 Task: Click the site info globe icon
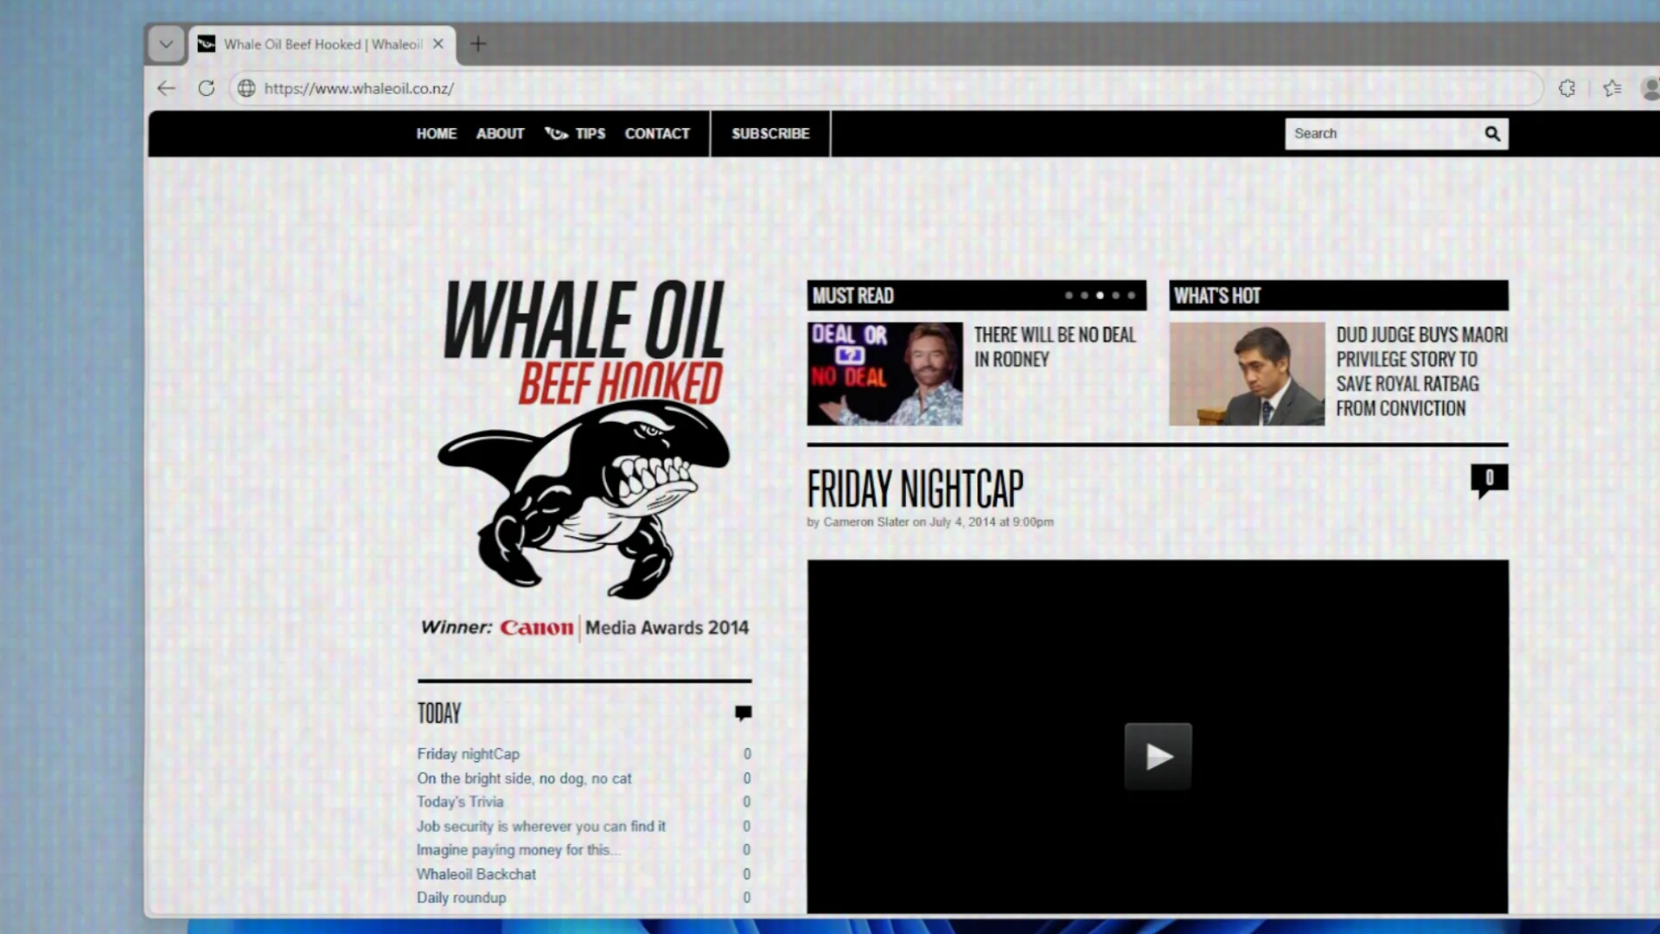pyautogui.click(x=246, y=88)
